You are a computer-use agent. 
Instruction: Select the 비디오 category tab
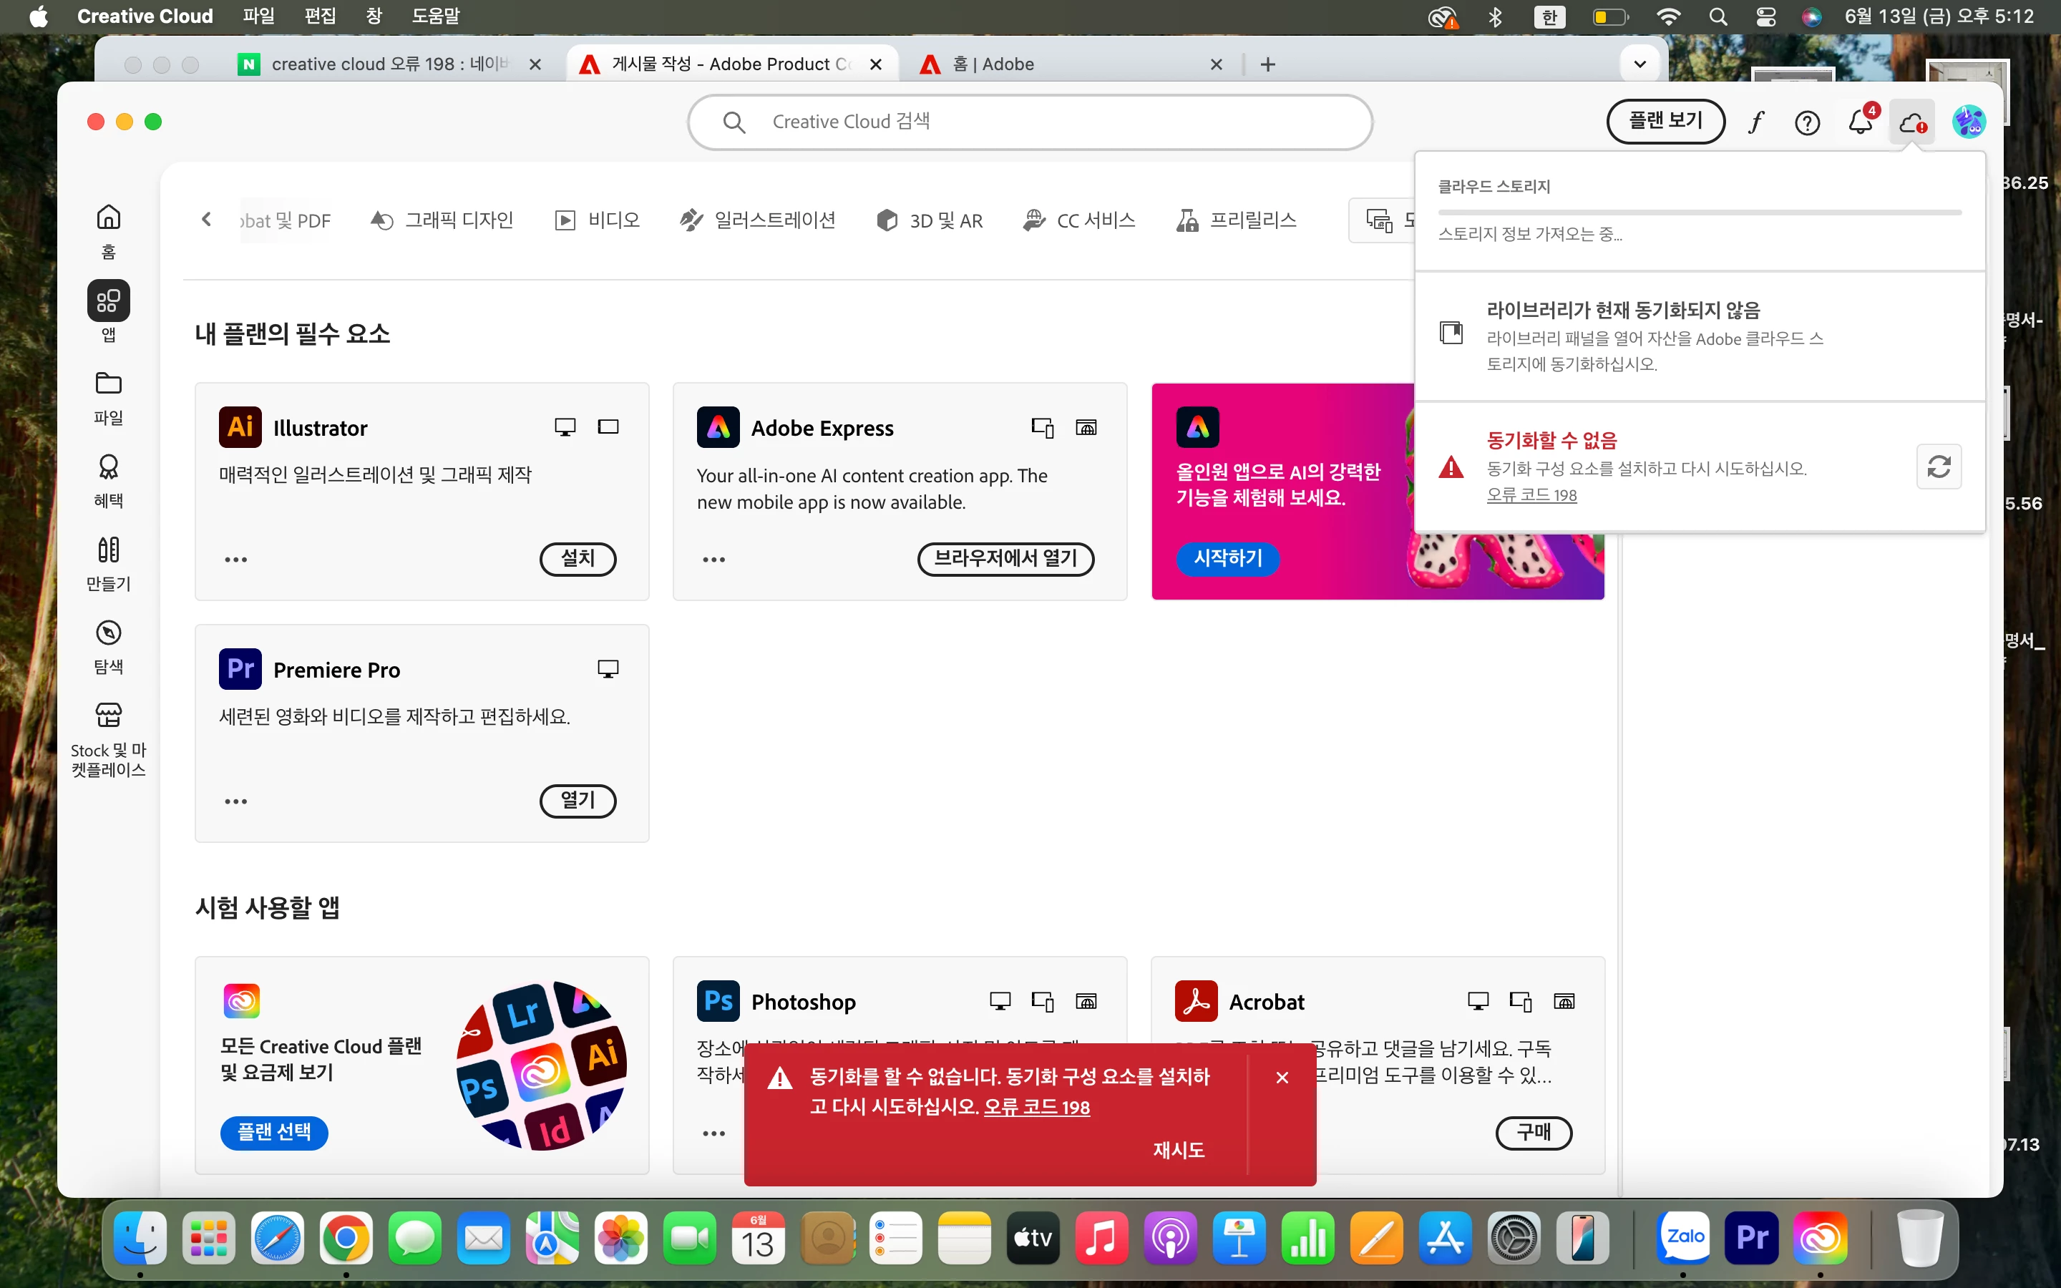pyautogui.click(x=598, y=220)
